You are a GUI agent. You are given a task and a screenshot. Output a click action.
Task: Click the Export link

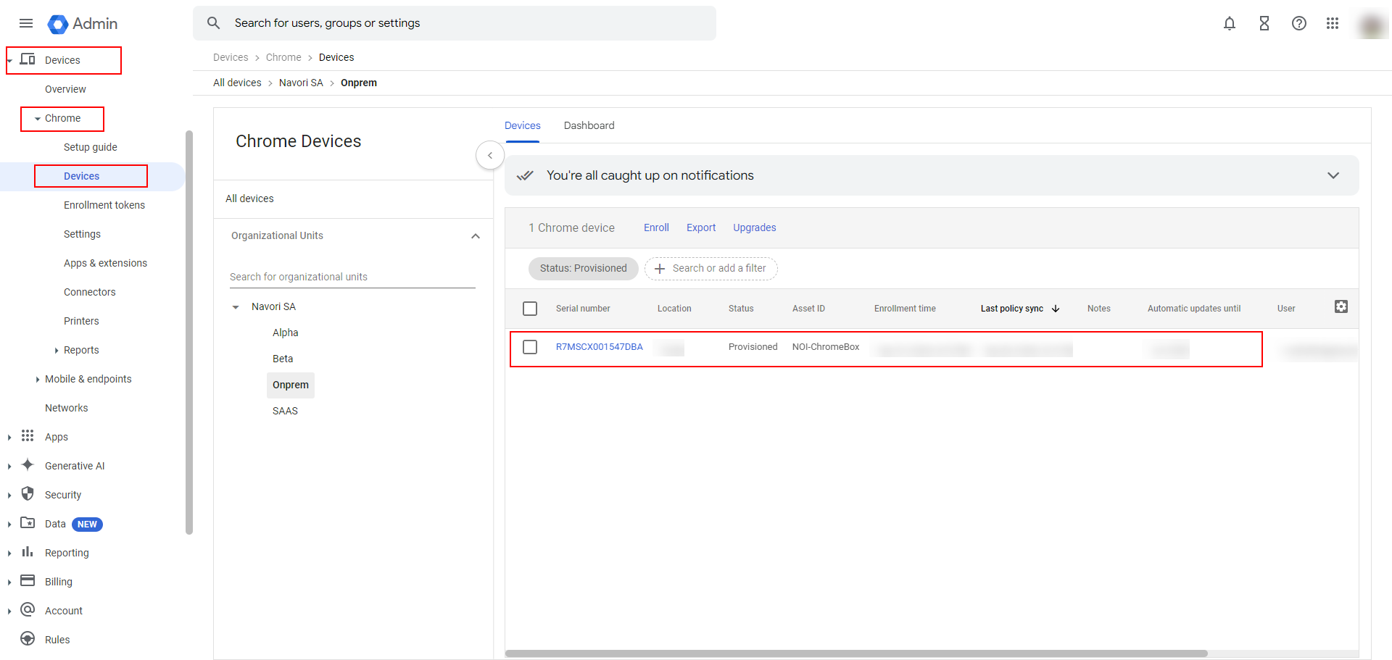701,227
